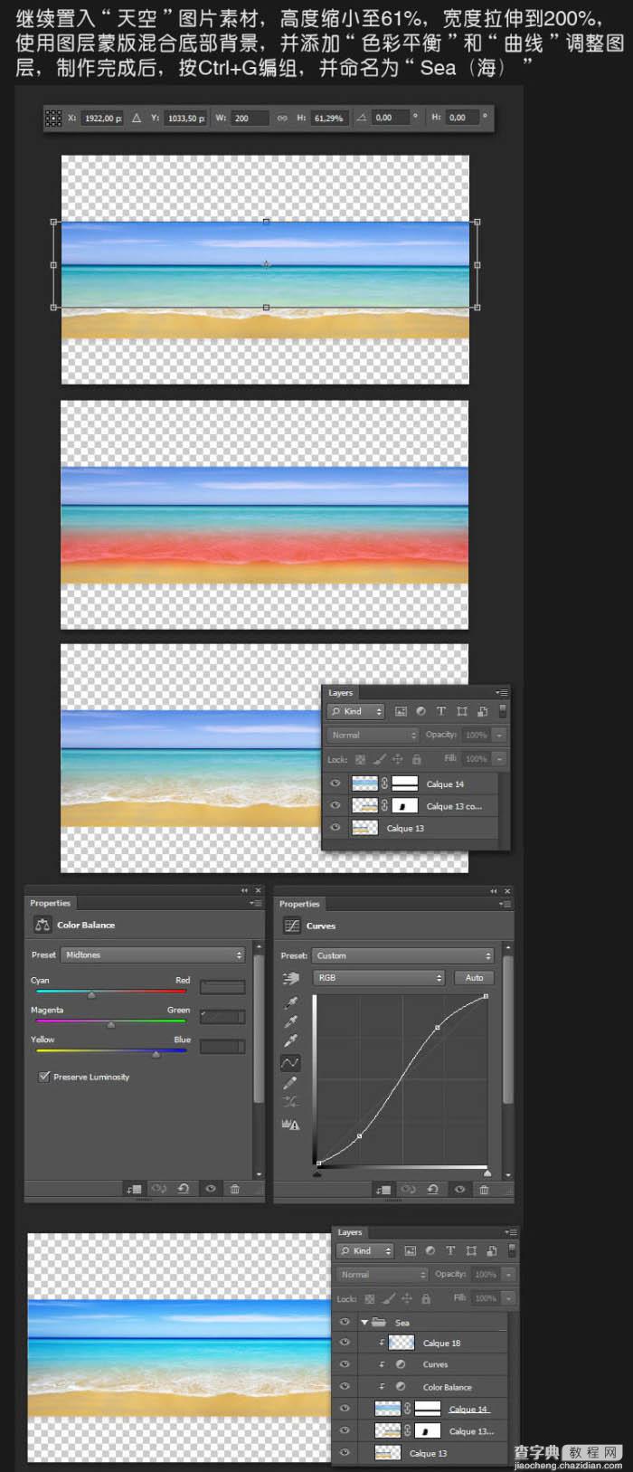This screenshot has height=1472, width=633.
Task: Open the Curves Properties panel menu
Action: pos(505,904)
